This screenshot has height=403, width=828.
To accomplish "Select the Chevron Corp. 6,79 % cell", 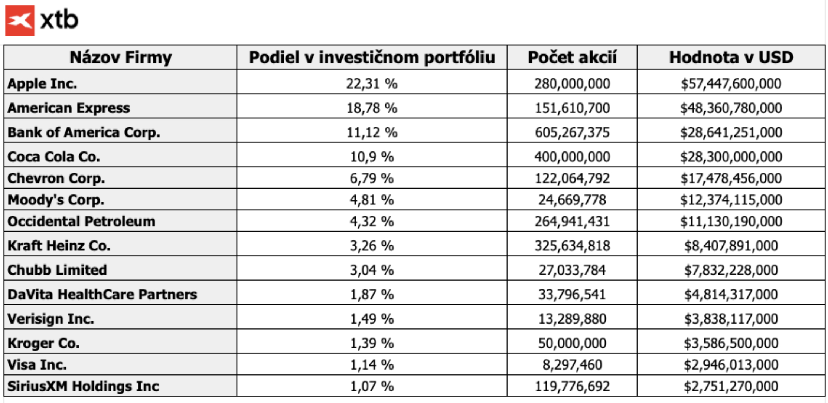I will [372, 178].
